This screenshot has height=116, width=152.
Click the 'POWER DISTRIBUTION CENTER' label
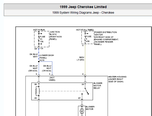[x=105, y=33]
